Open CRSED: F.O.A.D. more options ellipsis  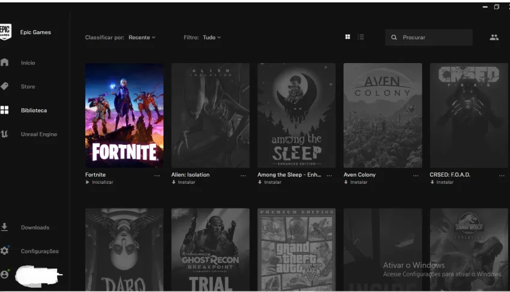click(x=502, y=175)
